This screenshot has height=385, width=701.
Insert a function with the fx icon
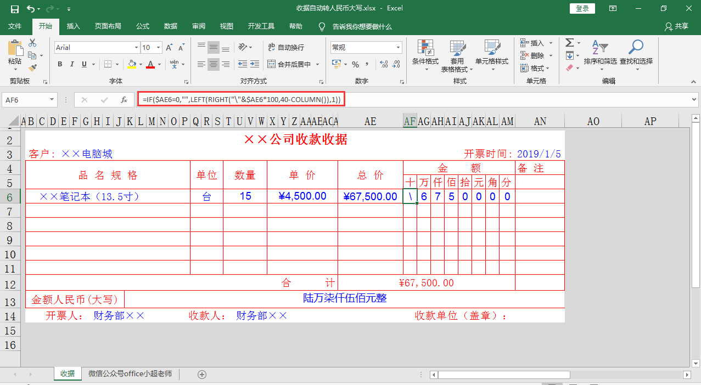click(x=124, y=100)
